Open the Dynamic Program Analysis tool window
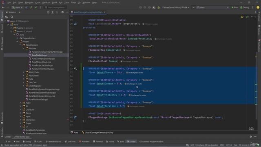Image resolution: width=261 pixels, height=147 pixels. [151, 142]
